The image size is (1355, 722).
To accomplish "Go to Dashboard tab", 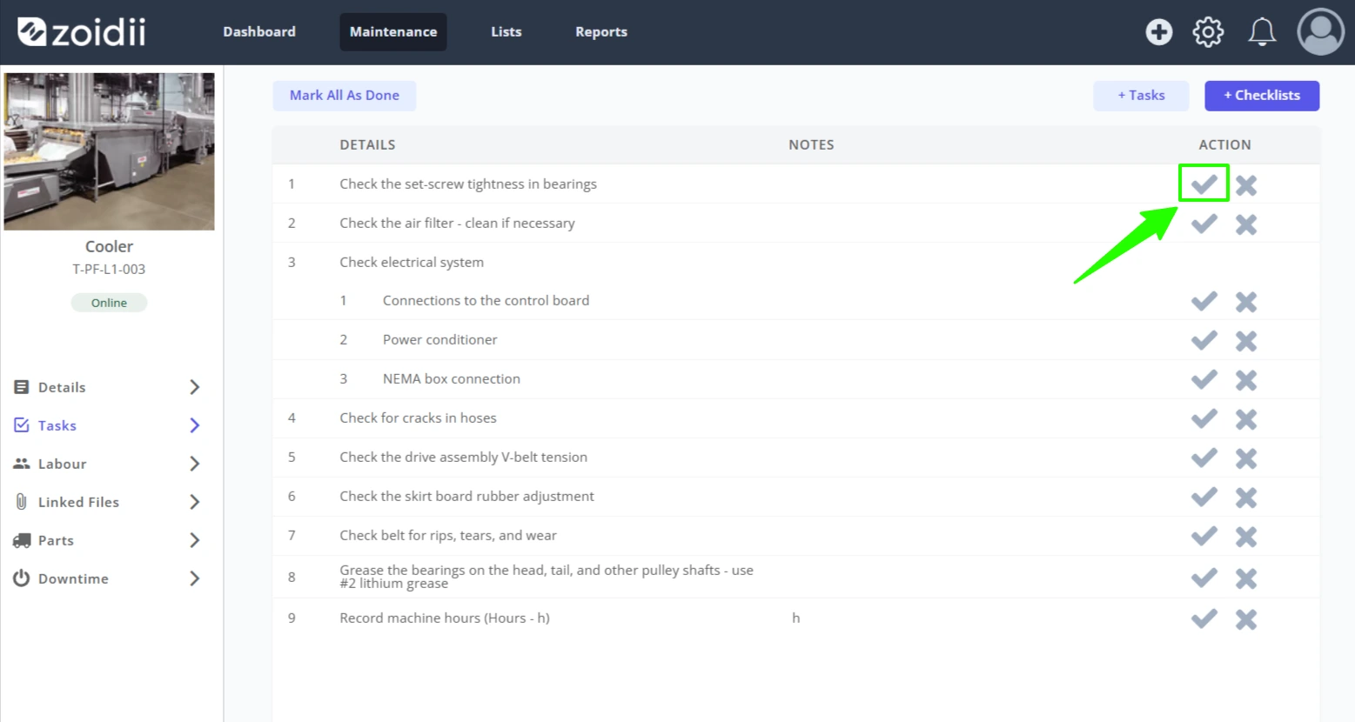I will [259, 32].
